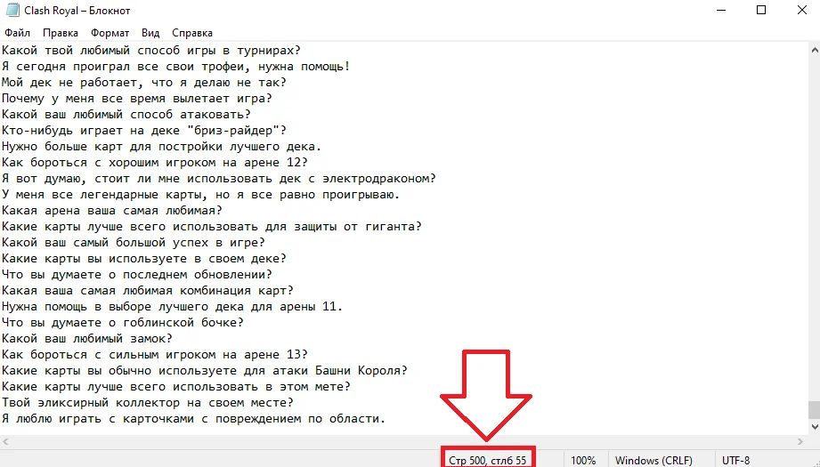The height and width of the screenshot is (467, 820).
Task: Click the horizontal scrollbar right arrow
Action: click(x=800, y=441)
